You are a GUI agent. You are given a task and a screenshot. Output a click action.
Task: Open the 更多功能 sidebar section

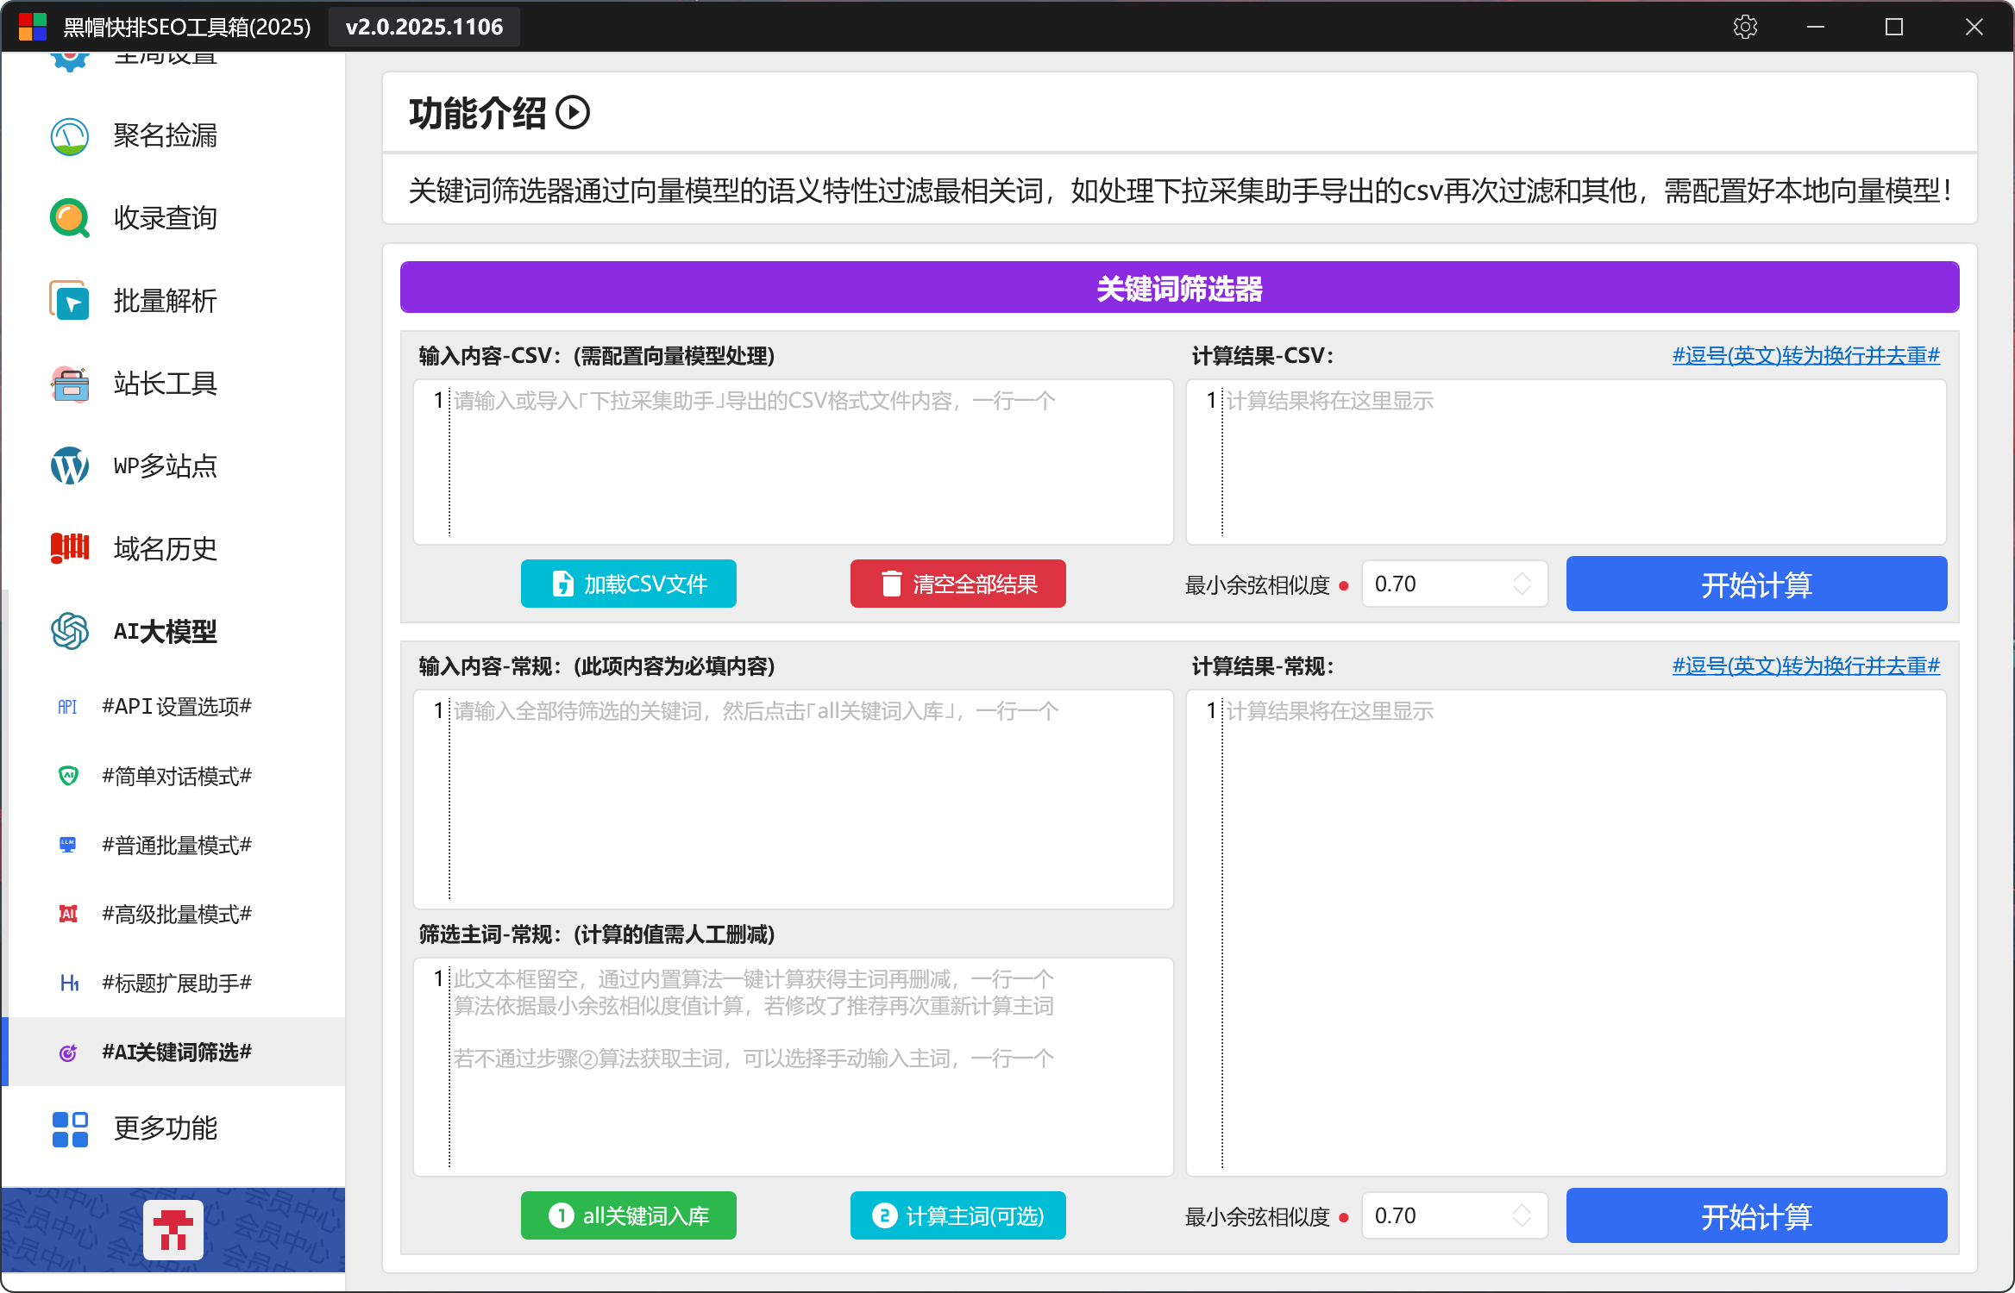[165, 1128]
